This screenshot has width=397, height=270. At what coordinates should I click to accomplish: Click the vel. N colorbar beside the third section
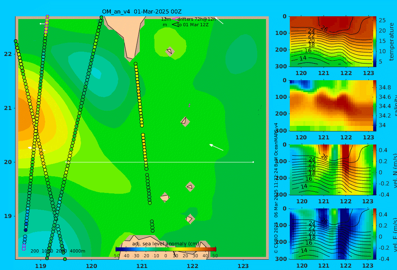coord(375,170)
